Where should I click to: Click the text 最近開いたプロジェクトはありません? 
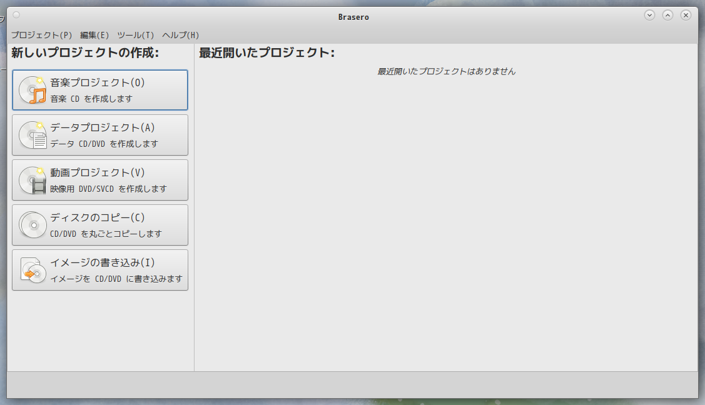coord(446,71)
